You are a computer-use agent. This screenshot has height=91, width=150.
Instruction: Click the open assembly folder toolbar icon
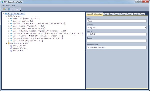4,9
